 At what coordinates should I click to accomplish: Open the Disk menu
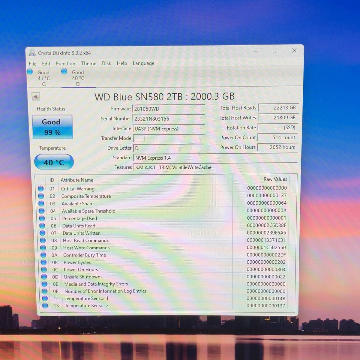[x=106, y=63]
